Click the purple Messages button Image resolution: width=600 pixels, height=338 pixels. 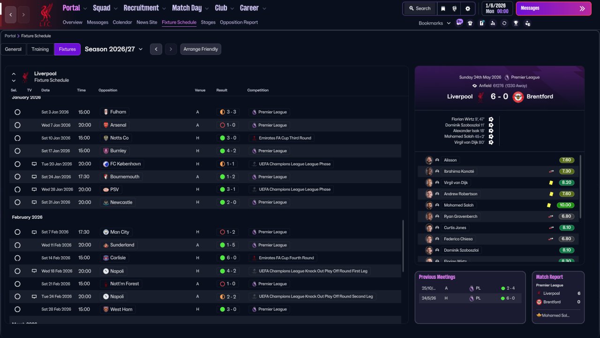pyautogui.click(x=554, y=8)
